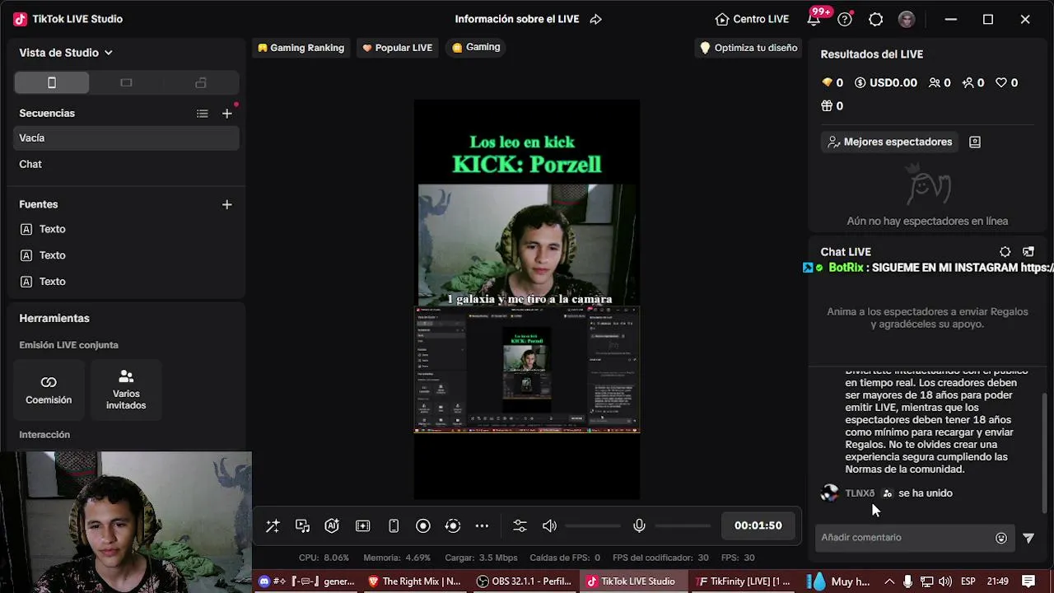The image size is (1054, 593).
Task: Mute the desktop speaker audio
Action: pyautogui.click(x=549, y=525)
